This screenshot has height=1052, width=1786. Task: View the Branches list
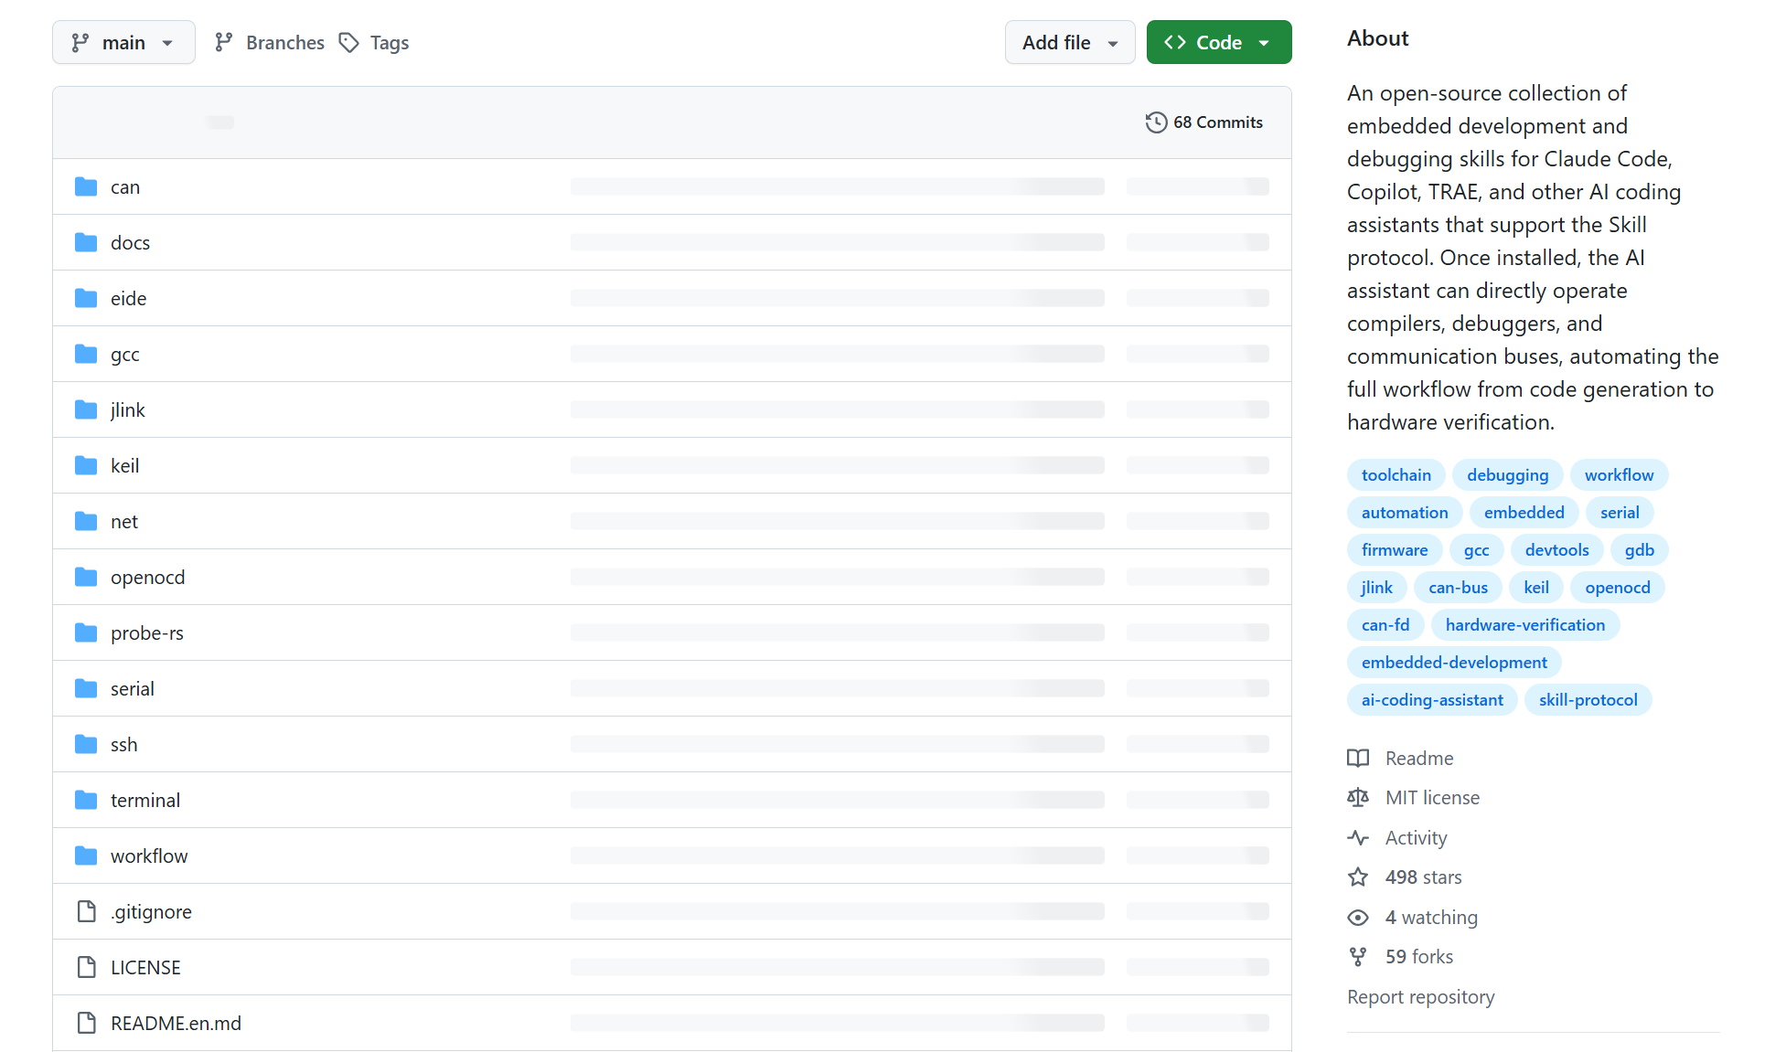[x=269, y=42]
